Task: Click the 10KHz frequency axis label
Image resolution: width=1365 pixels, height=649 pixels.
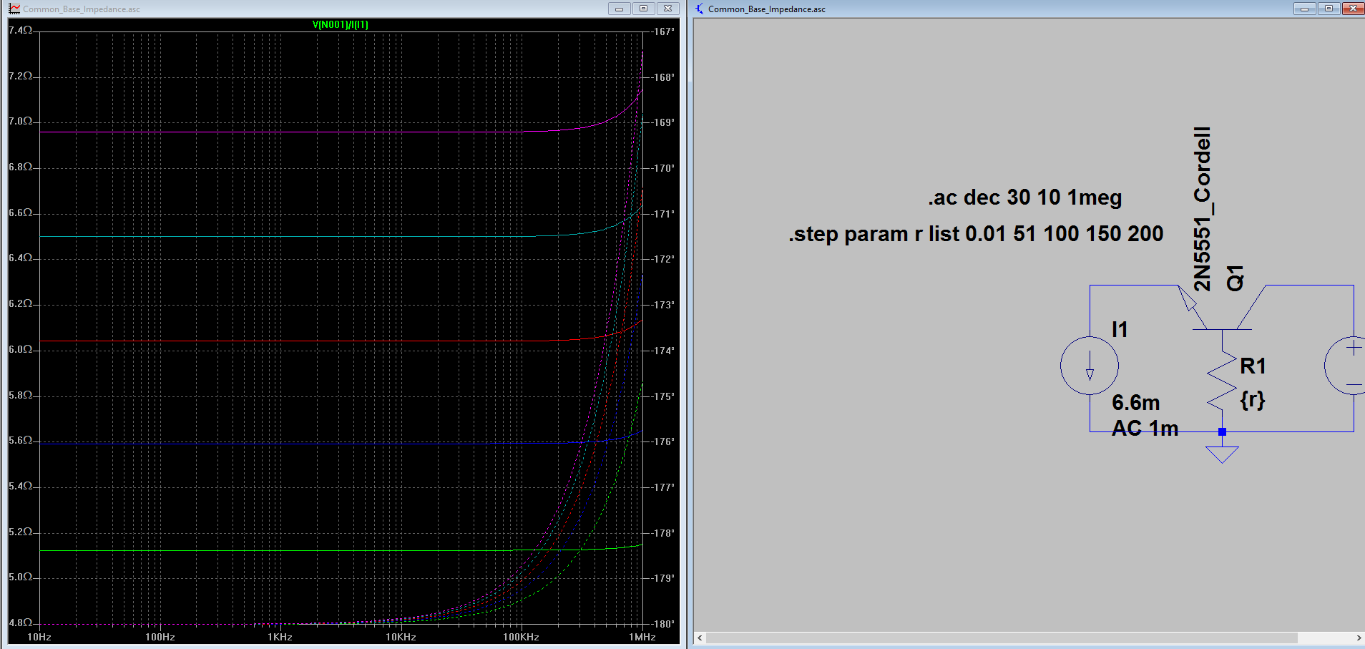Action: [x=401, y=637]
